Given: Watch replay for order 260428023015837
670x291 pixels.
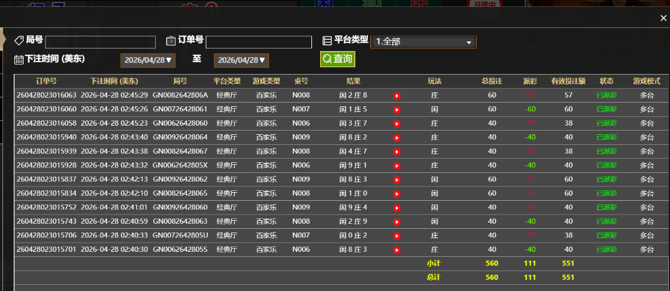Looking at the screenshot, I should (397, 179).
